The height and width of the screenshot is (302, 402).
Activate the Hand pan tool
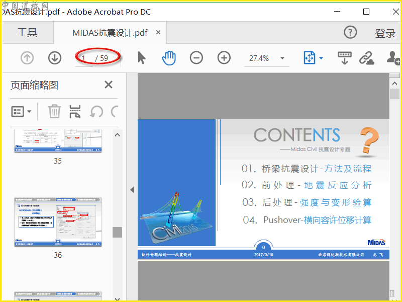(x=169, y=58)
